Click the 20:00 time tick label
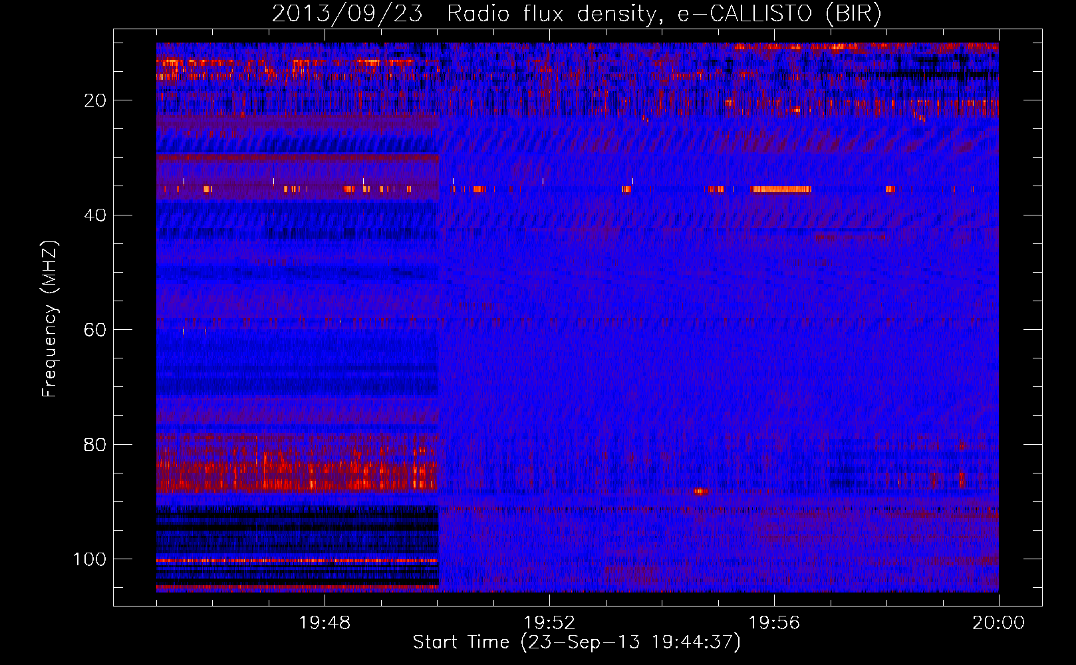The width and height of the screenshot is (1076, 665). [998, 623]
